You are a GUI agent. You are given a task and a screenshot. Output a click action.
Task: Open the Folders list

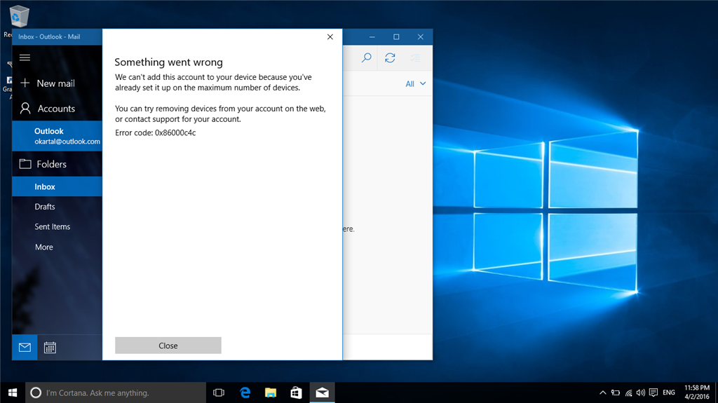point(57,164)
